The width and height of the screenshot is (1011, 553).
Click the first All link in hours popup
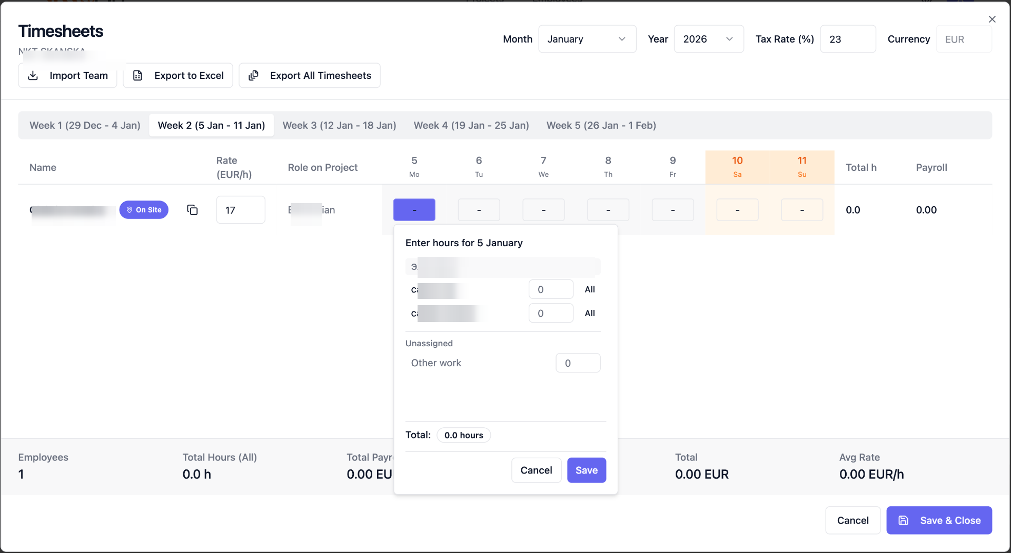coord(590,289)
